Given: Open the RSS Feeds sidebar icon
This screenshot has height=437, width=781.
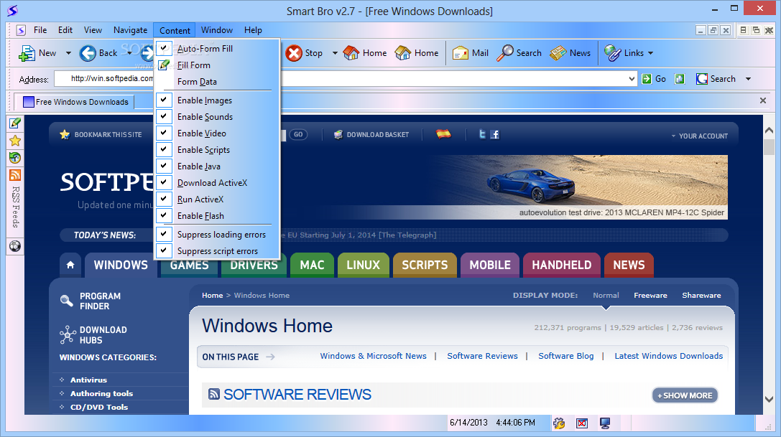Looking at the screenshot, I should pyautogui.click(x=15, y=175).
